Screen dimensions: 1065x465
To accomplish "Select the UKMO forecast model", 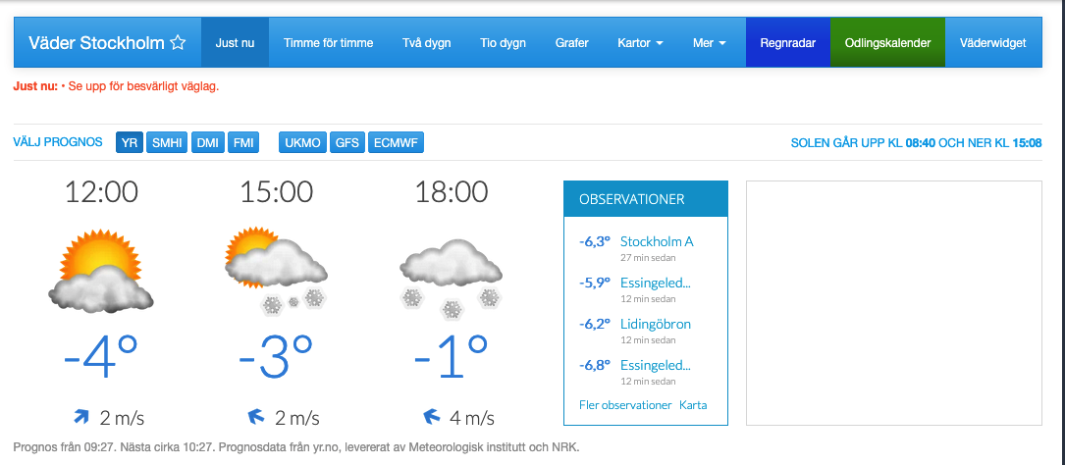I will pyautogui.click(x=302, y=143).
